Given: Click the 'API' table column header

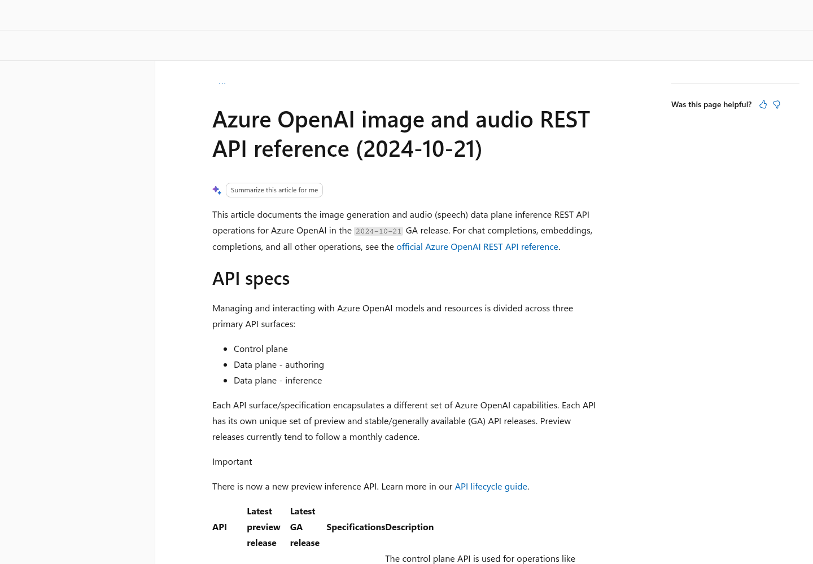Looking at the screenshot, I should 220,527.
